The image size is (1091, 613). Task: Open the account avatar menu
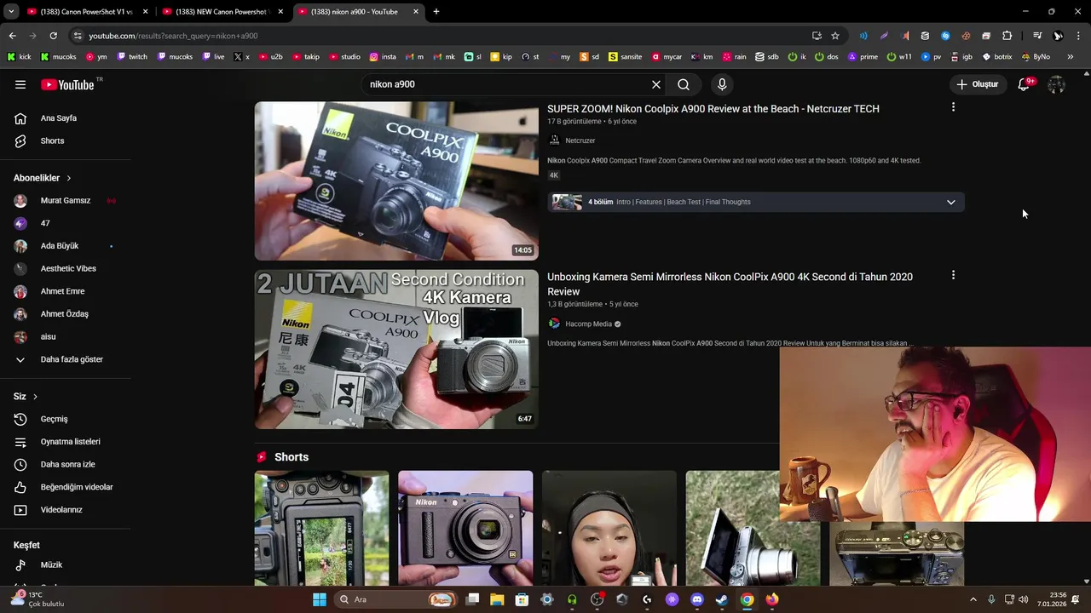(x=1056, y=84)
